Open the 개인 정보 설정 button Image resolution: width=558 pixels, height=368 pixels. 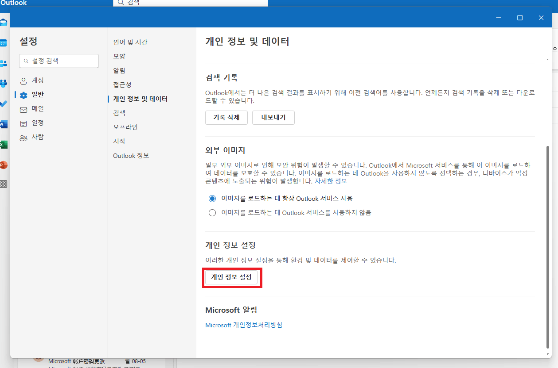pos(231,277)
